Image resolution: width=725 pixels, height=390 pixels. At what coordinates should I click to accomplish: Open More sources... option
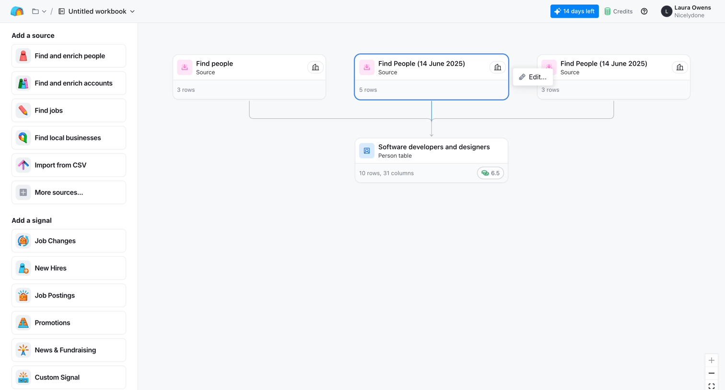click(69, 193)
